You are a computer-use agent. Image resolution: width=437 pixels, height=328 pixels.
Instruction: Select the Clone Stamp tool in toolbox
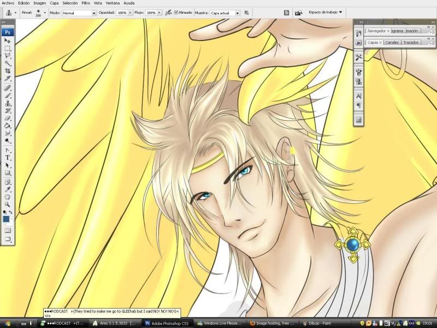pos(8,103)
